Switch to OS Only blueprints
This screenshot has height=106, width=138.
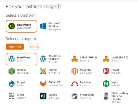[x=34, y=46]
